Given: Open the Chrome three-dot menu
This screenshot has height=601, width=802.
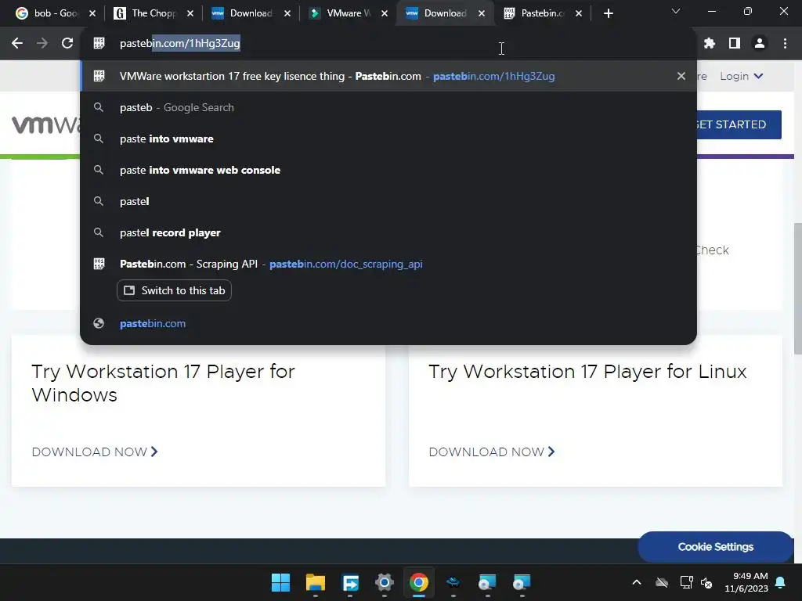Looking at the screenshot, I should point(785,44).
